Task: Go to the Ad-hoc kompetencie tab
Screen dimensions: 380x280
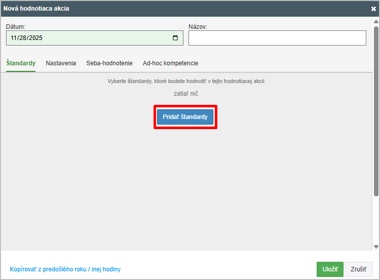Action: click(170, 63)
